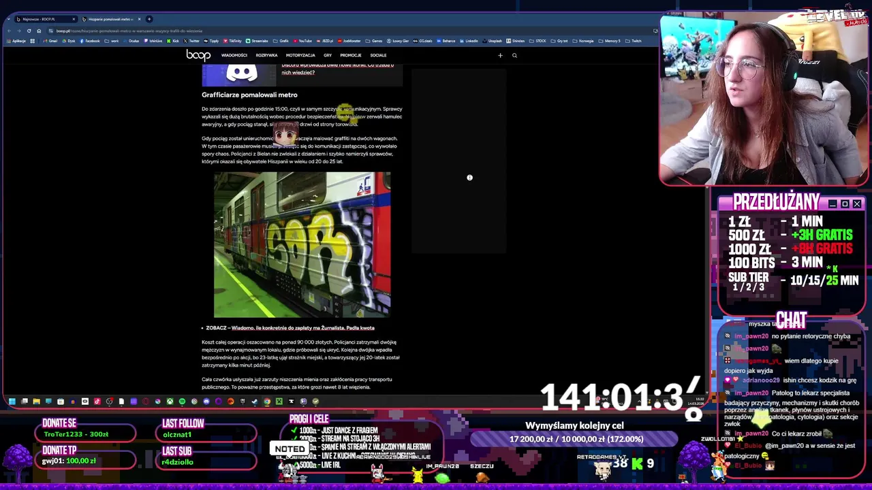Image resolution: width=872 pixels, height=490 pixels.
Task: Open the Streamlabs bookmark
Action: [257, 41]
